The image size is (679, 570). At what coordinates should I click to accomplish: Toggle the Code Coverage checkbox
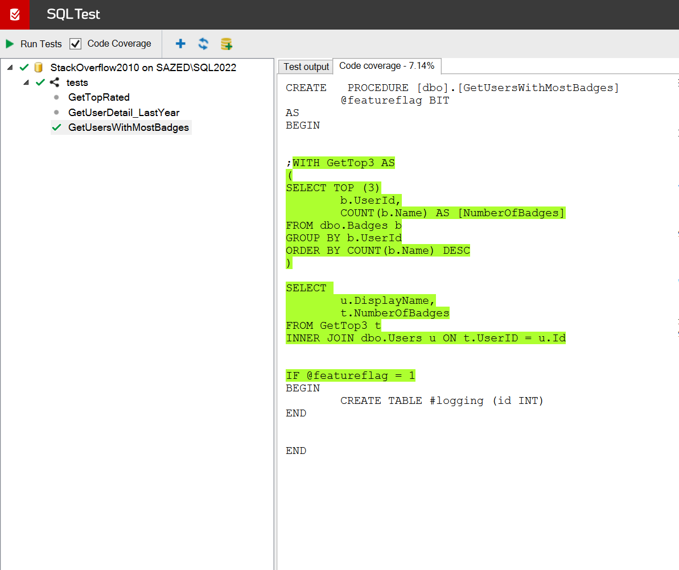[75, 44]
